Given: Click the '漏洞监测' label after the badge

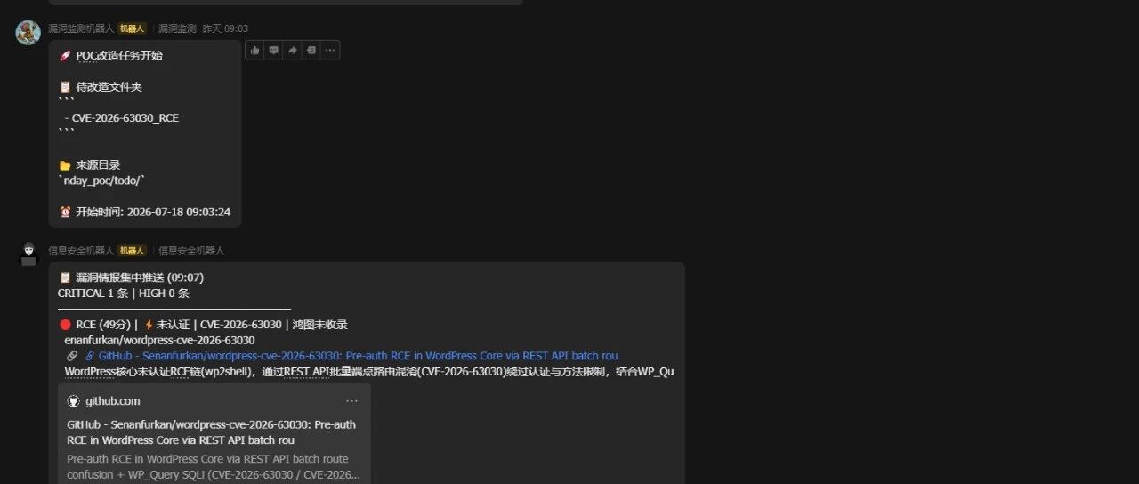Looking at the screenshot, I should click(x=177, y=28).
